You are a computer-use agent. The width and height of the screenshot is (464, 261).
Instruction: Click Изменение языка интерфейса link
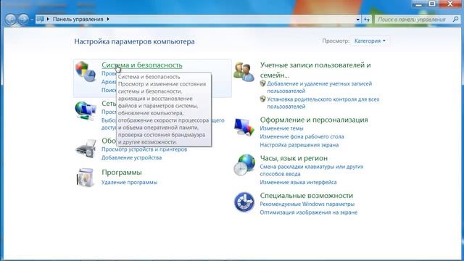(x=298, y=182)
